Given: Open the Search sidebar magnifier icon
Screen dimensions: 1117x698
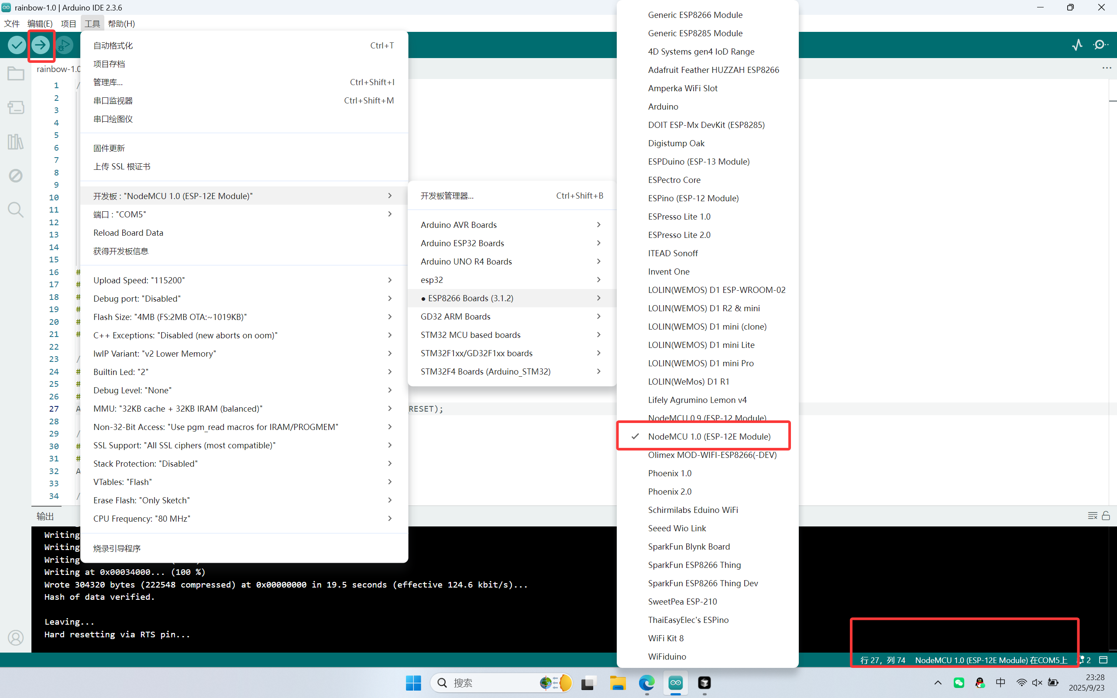Looking at the screenshot, I should 16,210.
